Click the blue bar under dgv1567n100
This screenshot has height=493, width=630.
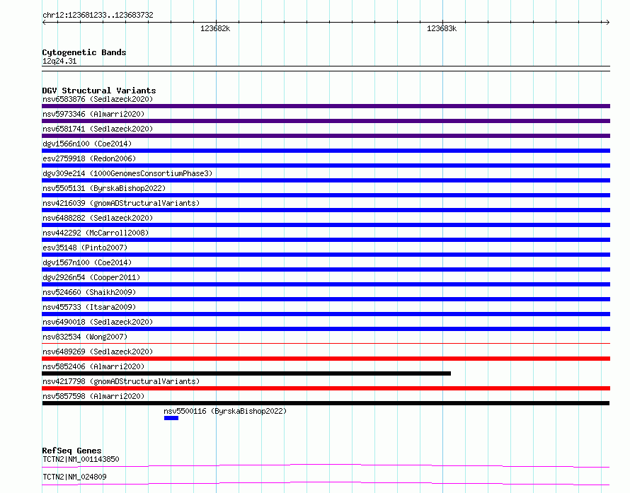click(x=326, y=269)
